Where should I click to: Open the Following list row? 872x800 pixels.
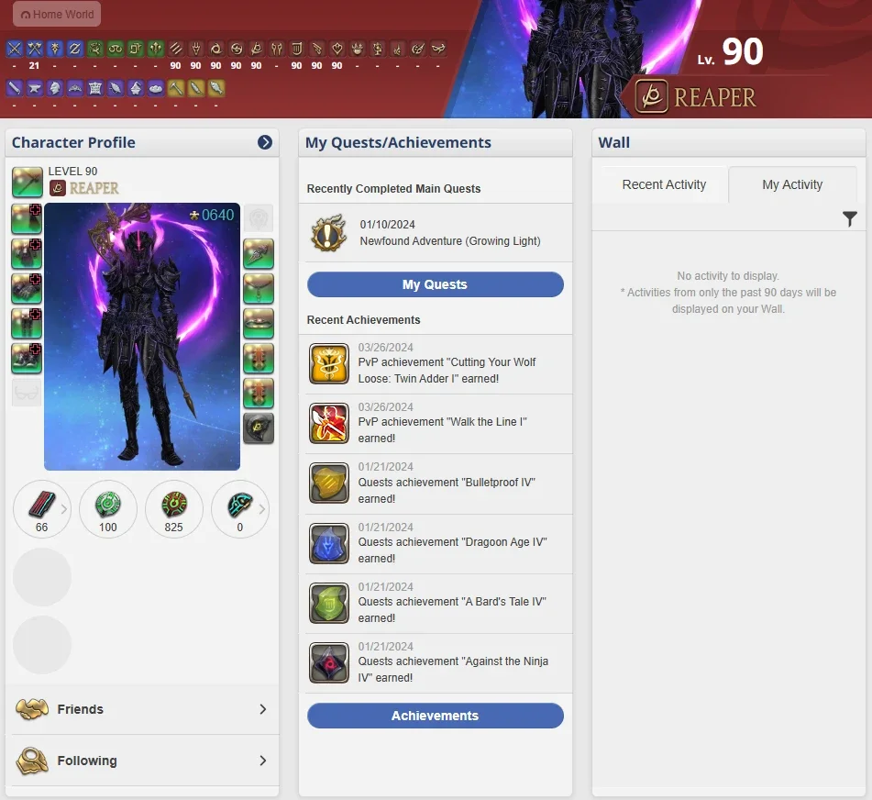[142, 761]
